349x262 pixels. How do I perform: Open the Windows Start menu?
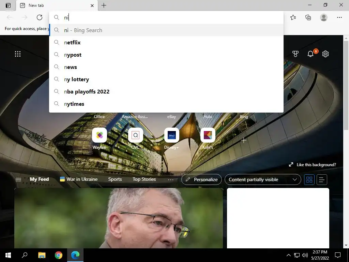(x=8, y=255)
